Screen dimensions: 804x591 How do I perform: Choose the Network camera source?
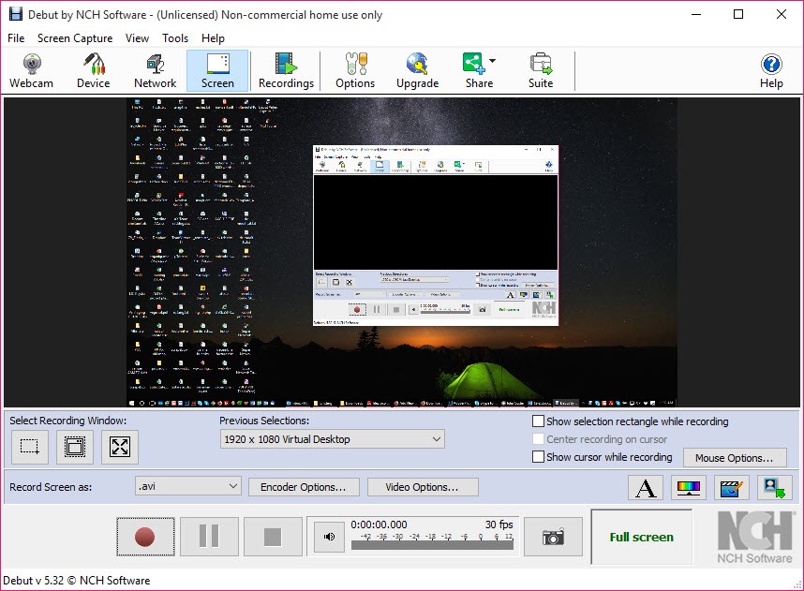point(155,71)
